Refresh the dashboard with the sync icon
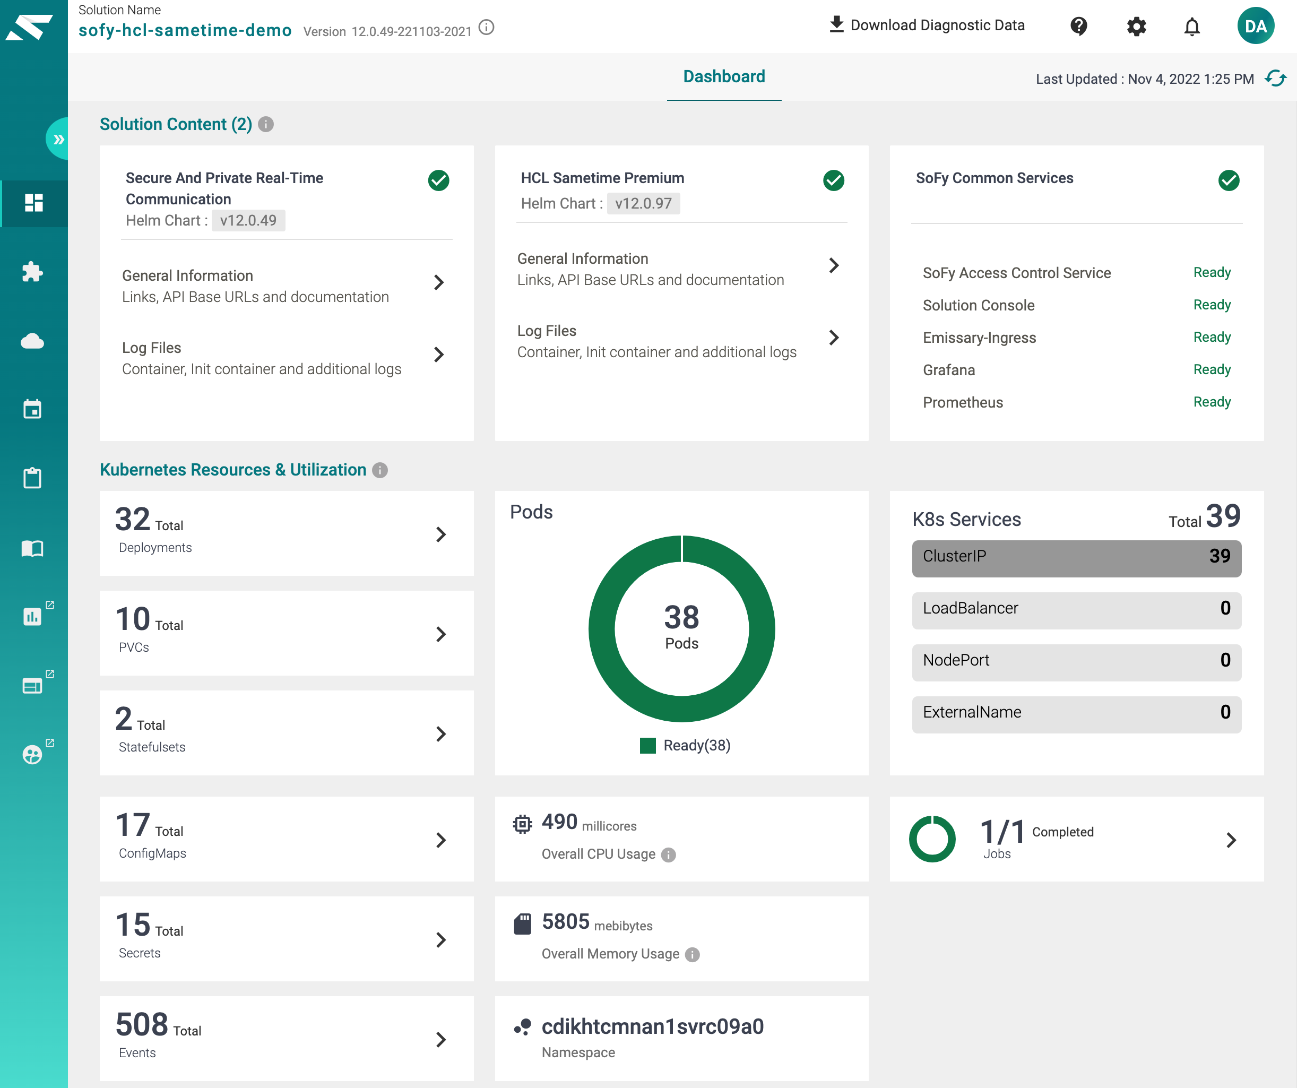This screenshot has width=1297, height=1088. (1275, 79)
